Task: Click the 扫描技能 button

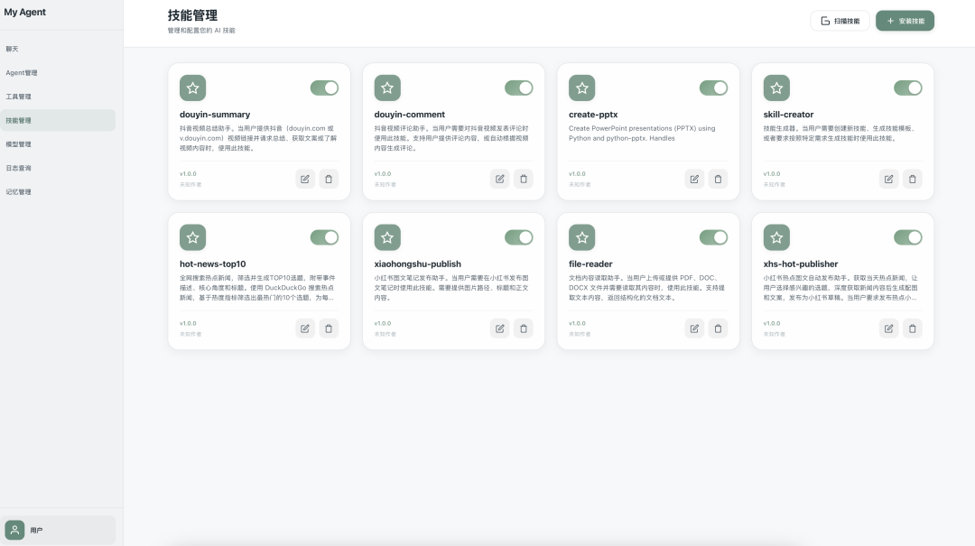Action: [840, 21]
